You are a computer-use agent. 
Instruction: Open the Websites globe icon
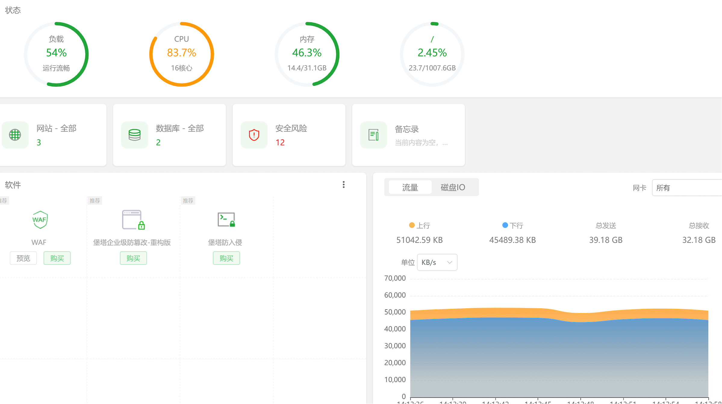15,135
